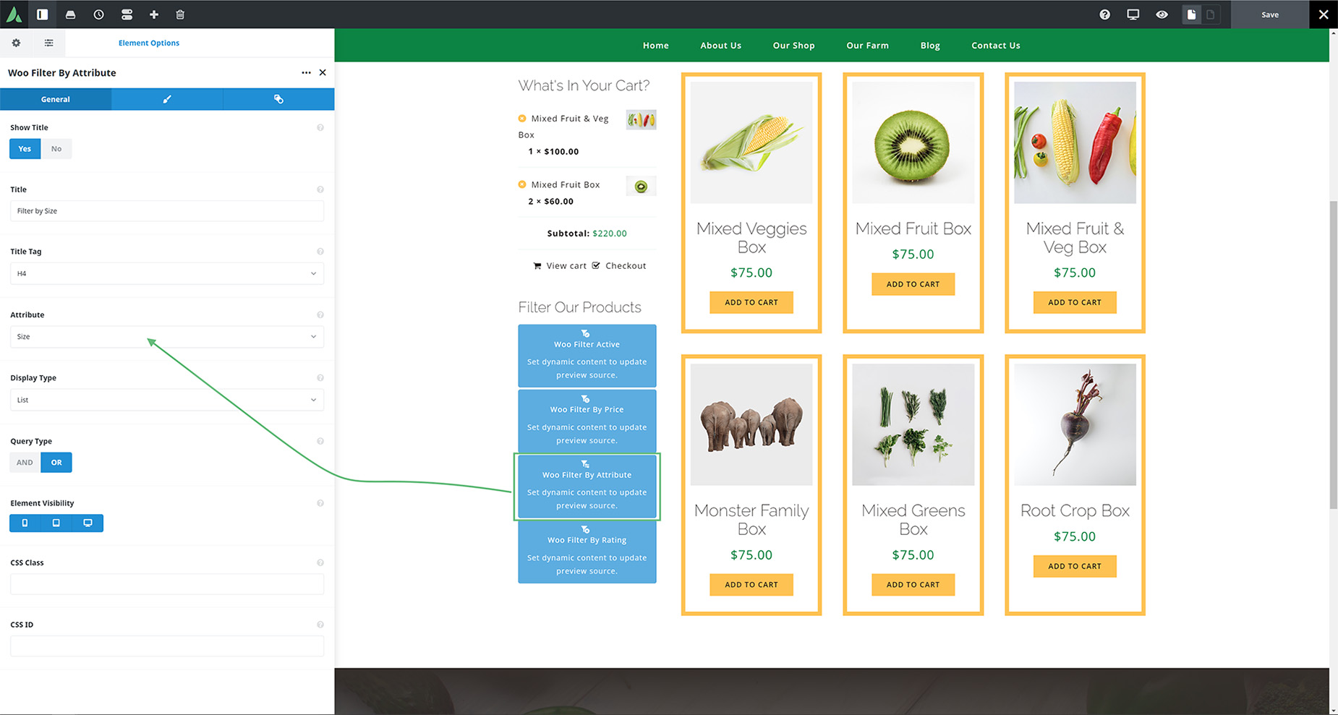
Task: Click the Element Options heading tab
Action: click(x=149, y=43)
